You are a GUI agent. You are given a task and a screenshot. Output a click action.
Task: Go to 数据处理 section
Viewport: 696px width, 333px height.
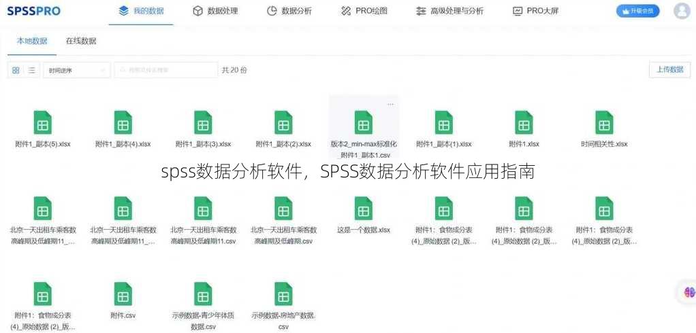tap(215, 11)
